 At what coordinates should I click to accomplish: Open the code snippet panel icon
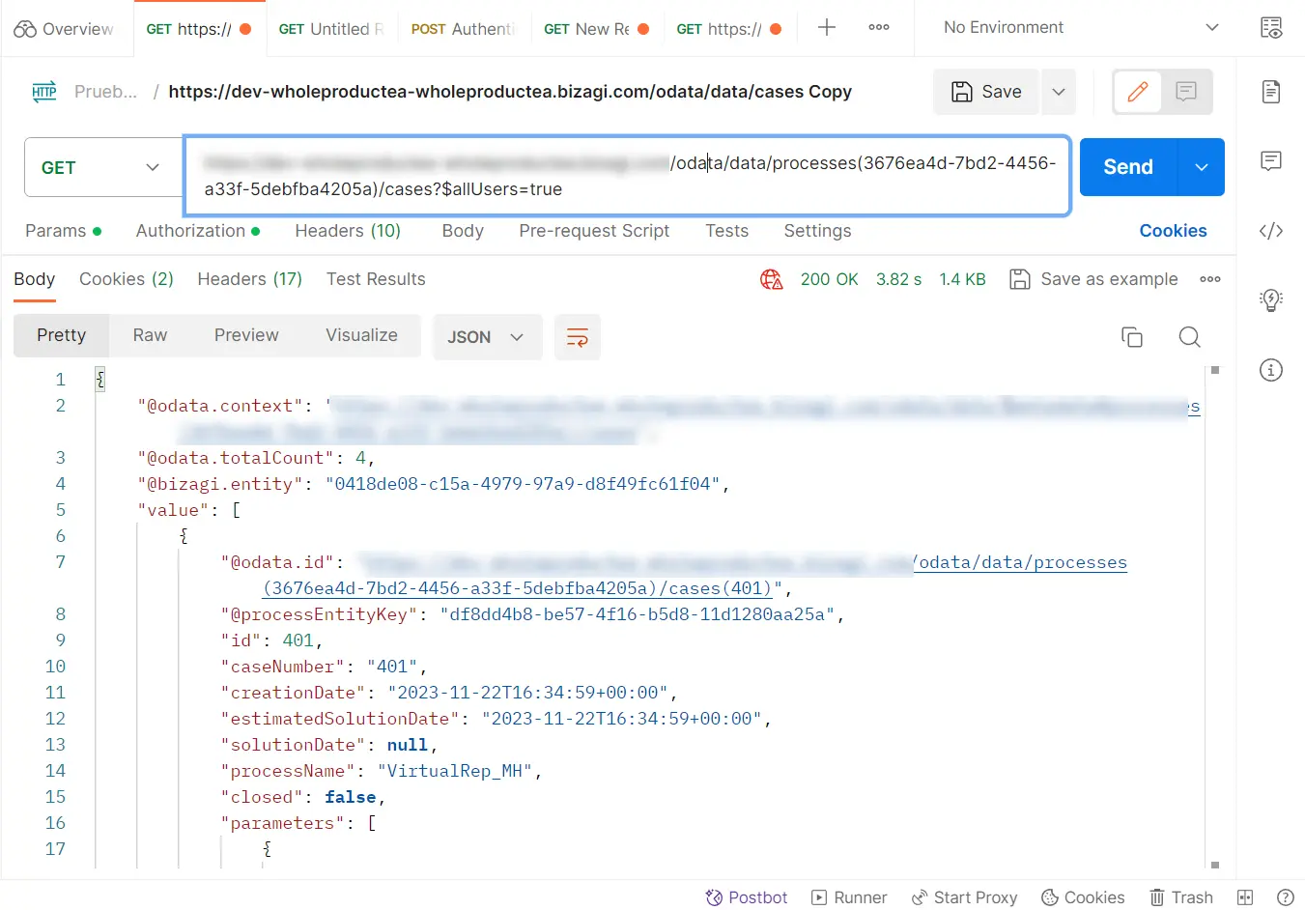1271,231
